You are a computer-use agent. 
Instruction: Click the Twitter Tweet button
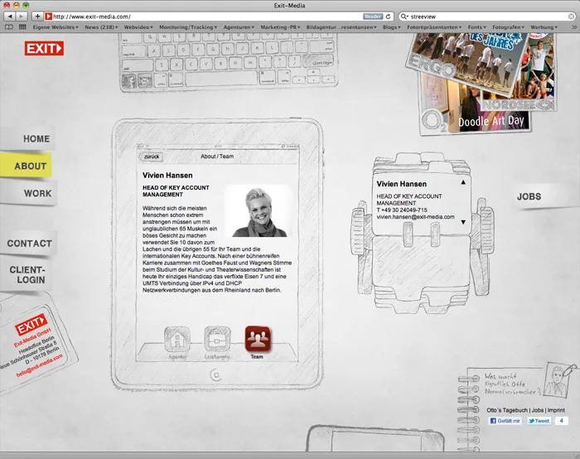point(539,421)
